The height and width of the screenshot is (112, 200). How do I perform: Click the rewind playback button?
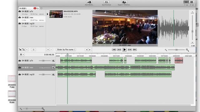119,49
